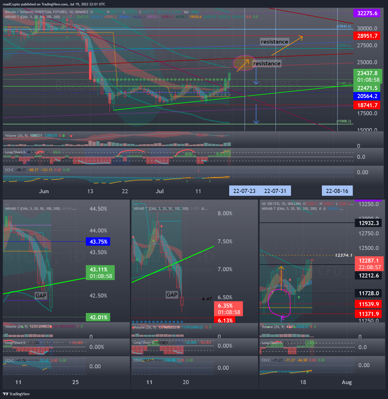This screenshot has height=399, width=388.
Task: Click the 22-08-16 date label
Action: coord(337,191)
